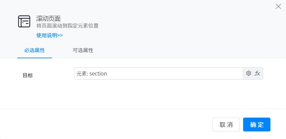Switch the target field to fx formula mode

pos(257,73)
